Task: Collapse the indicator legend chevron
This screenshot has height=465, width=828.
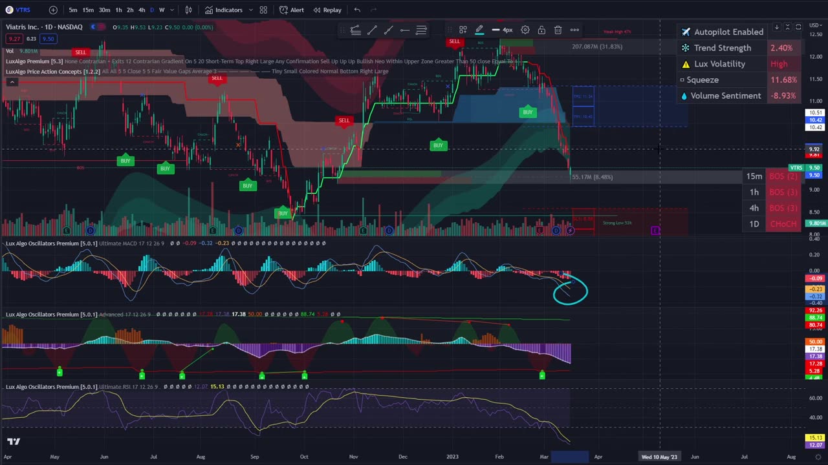Action: pos(12,82)
